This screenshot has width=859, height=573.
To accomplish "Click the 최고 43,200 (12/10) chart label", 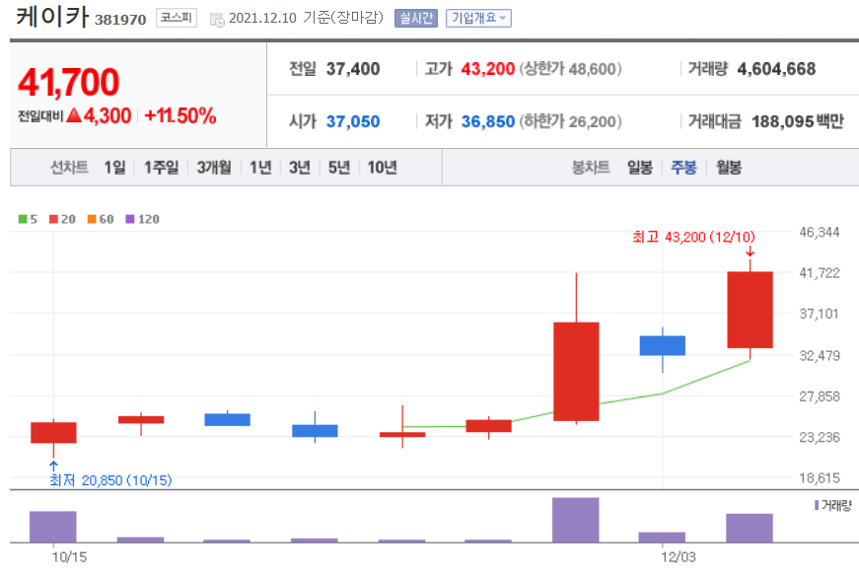I will tap(693, 237).
